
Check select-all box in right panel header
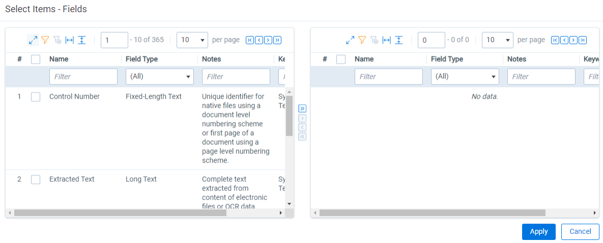(x=341, y=59)
